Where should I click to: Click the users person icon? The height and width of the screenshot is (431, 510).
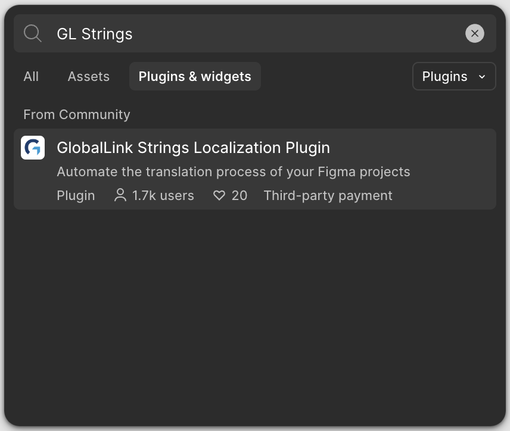120,195
